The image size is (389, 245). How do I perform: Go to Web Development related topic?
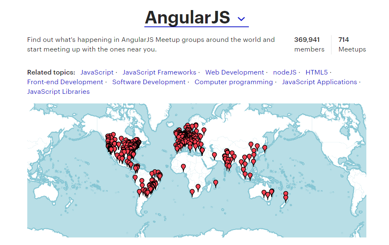click(235, 72)
